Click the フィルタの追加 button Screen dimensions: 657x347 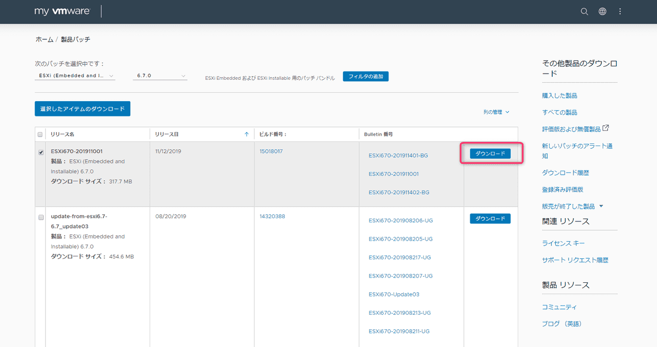[x=366, y=77]
